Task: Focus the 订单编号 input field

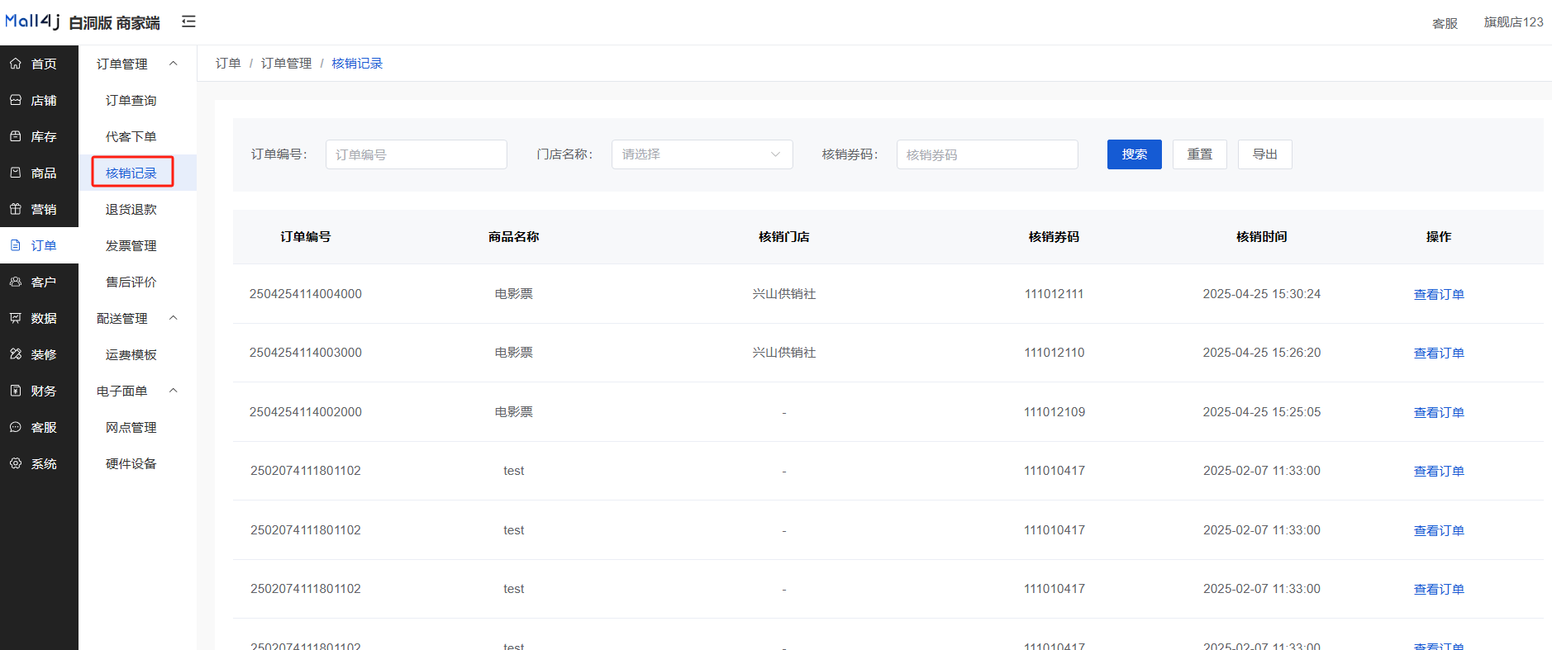Action: (x=416, y=154)
